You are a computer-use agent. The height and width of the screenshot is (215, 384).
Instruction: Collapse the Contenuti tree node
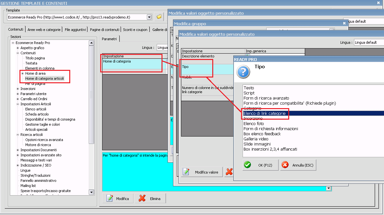point(18,53)
